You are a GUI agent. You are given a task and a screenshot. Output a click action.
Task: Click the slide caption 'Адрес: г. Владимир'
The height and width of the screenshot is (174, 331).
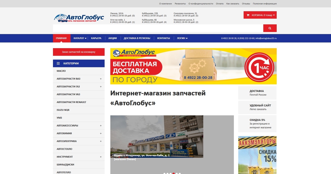[142, 157]
